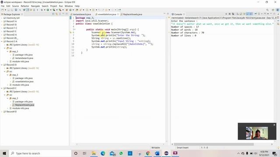
Task: Open Microsoft Word from the taskbar
Action: (x=157, y=153)
